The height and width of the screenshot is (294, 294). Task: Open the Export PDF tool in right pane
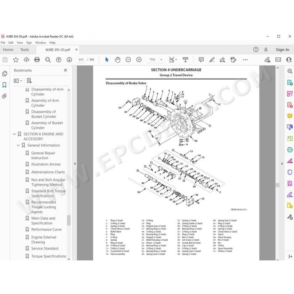290,83
